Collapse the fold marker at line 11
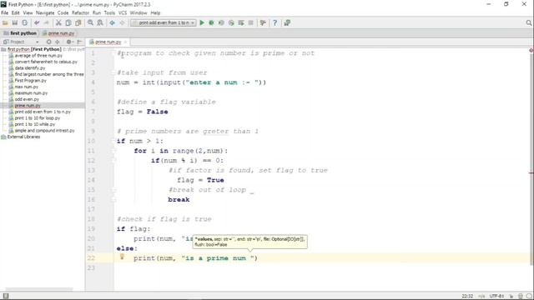 [x=114, y=151]
